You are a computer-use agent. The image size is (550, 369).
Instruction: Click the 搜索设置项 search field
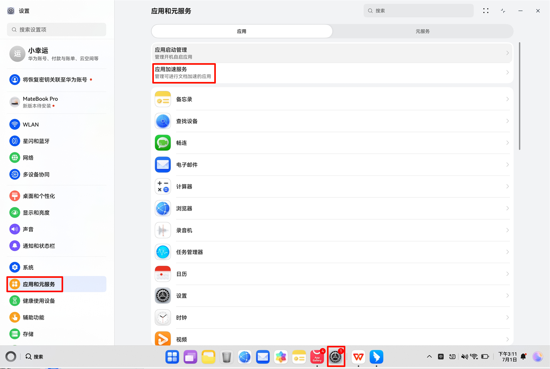57,30
